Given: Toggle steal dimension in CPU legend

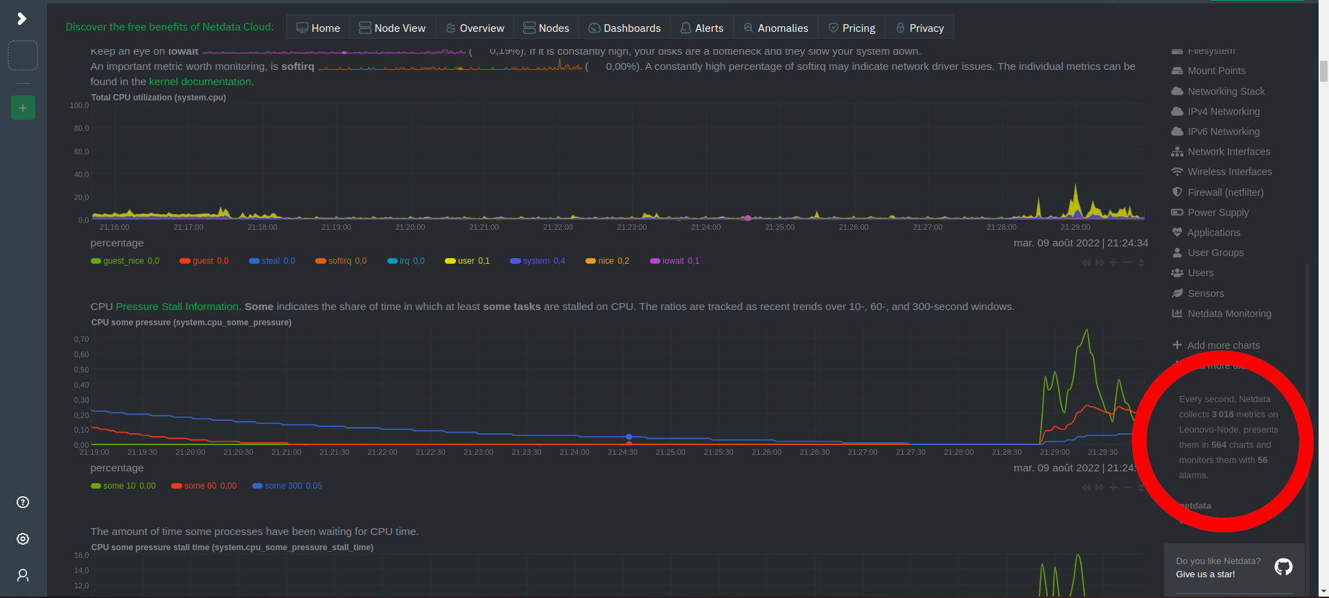Looking at the screenshot, I should click(272, 261).
